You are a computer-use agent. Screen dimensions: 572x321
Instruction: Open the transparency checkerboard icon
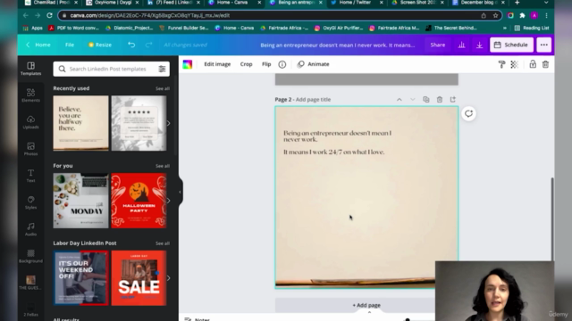[x=515, y=64]
